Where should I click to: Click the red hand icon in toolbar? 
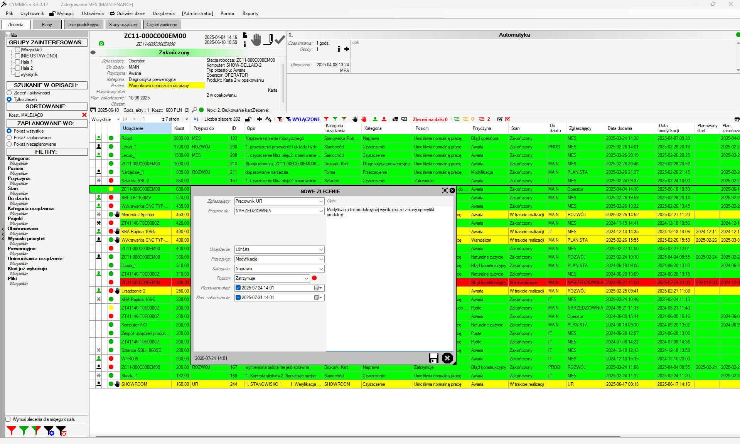click(x=364, y=119)
